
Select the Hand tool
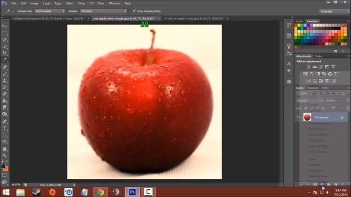tap(4, 149)
